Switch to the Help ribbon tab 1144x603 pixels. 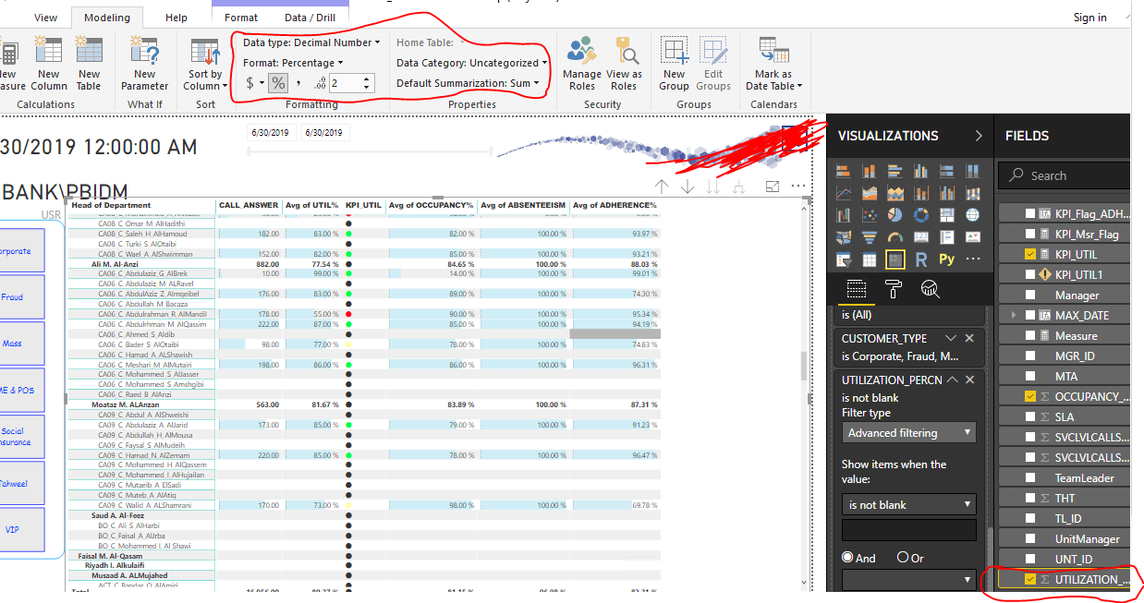click(176, 18)
